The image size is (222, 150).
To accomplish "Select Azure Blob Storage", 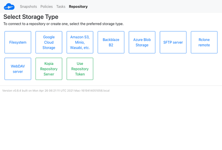I will (x=142, y=42).
